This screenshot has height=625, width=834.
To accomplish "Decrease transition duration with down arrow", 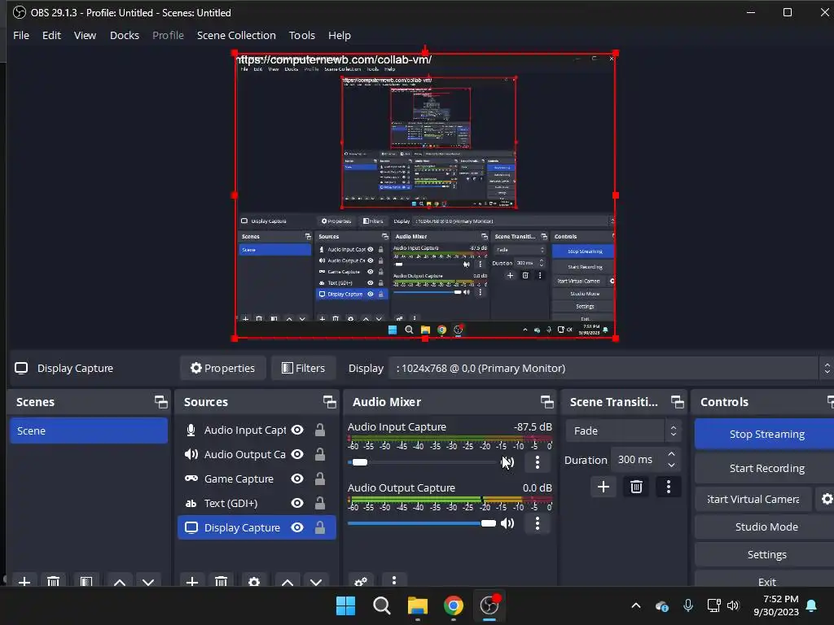I will point(672,465).
